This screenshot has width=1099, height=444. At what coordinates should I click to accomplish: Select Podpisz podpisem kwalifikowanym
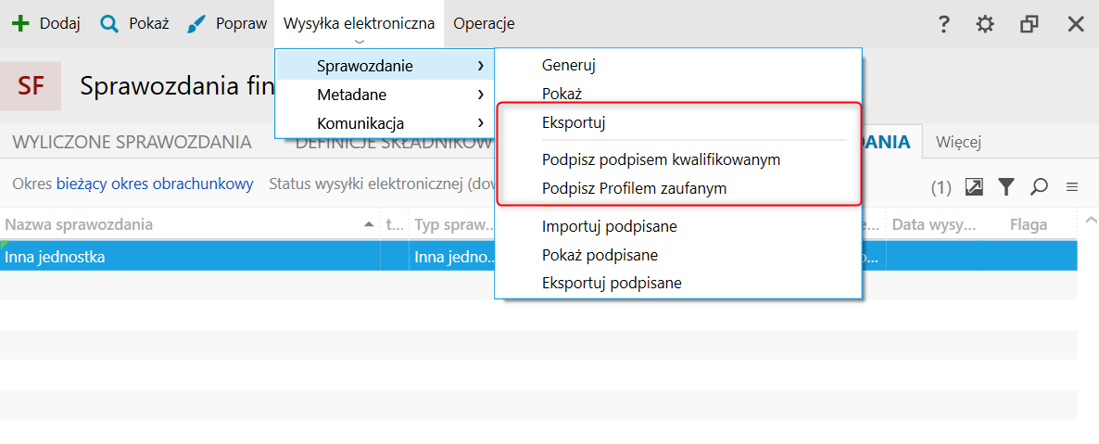661,160
